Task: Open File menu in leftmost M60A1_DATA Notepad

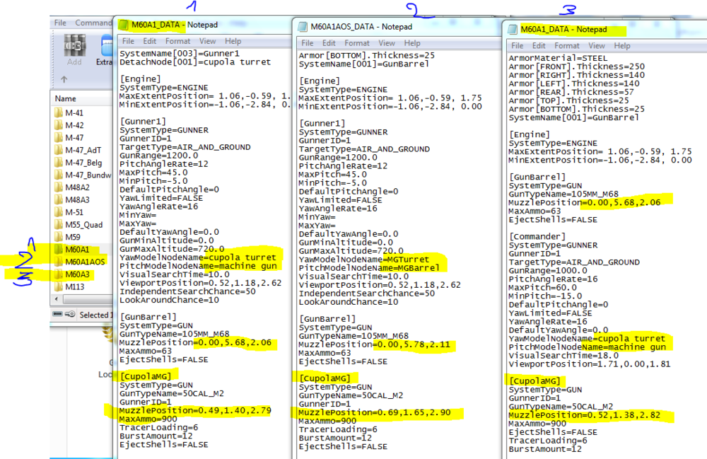Action: (128, 41)
